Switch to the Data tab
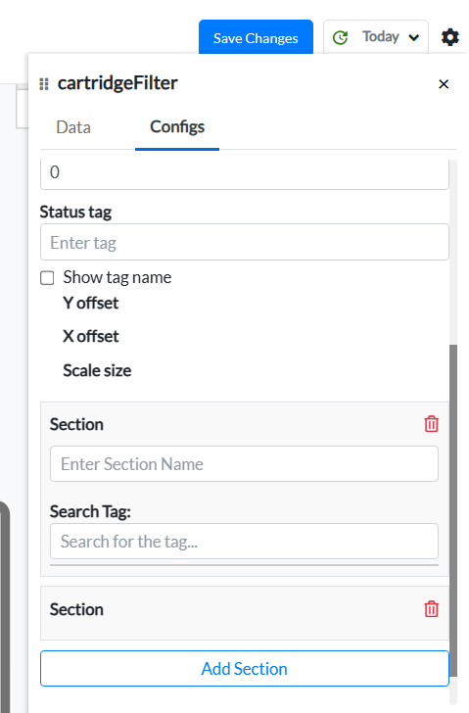This screenshot has width=469, height=713. pos(73,127)
